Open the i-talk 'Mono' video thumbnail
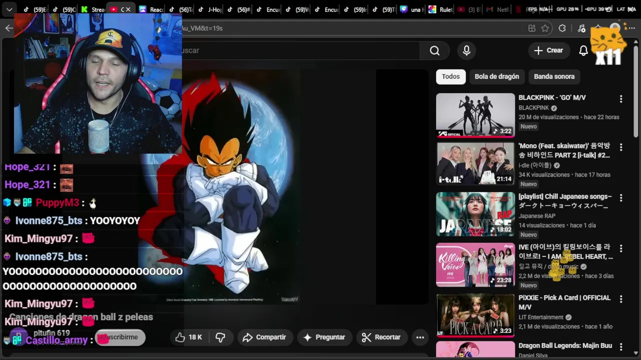 coord(475,164)
